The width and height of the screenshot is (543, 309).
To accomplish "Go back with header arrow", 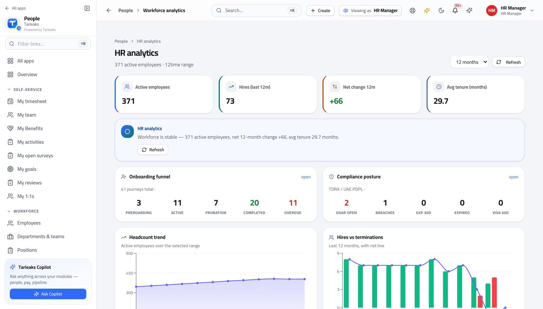I will tap(109, 11).
